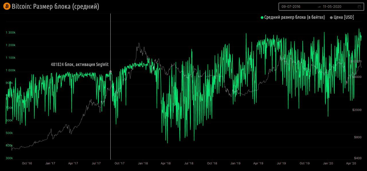367x171 pixels.
Task: Click the "Jan '18" time axis label
Action: [143, 164]
